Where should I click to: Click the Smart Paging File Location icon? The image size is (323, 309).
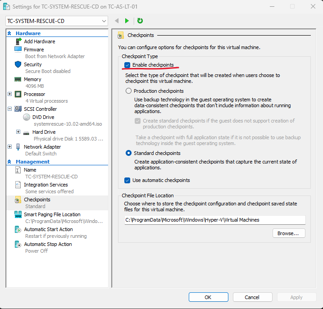pos(18,214)
